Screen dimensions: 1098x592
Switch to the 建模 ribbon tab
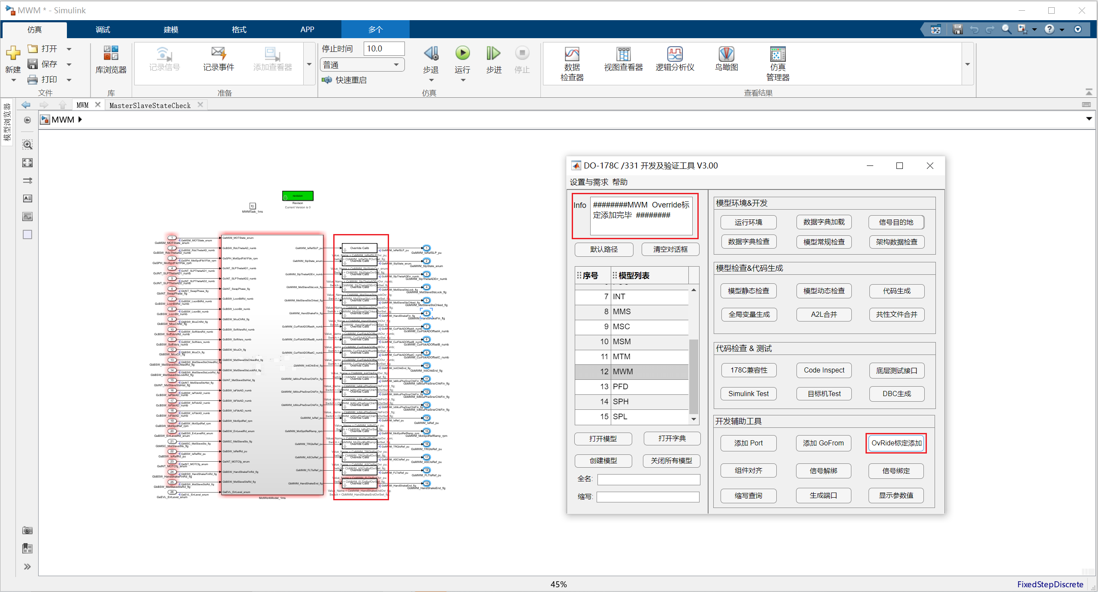click(171, 30)
